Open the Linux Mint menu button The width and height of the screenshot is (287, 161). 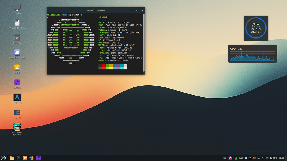[x=3, y=158]
